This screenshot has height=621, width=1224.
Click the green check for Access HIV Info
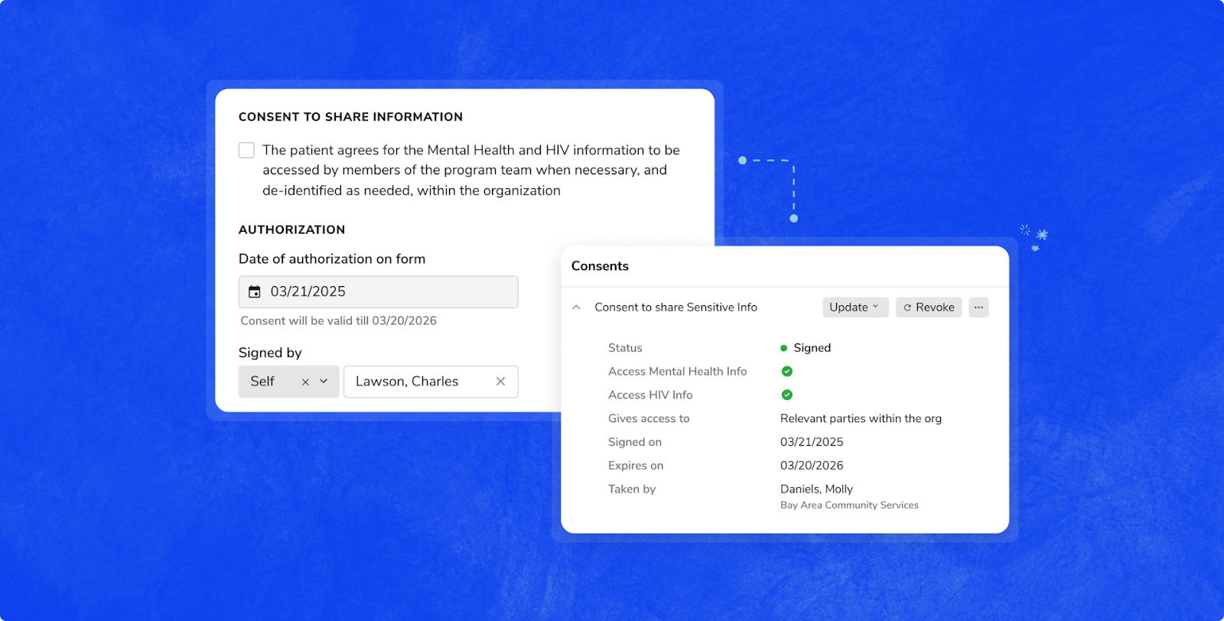[x=786, y=395]
